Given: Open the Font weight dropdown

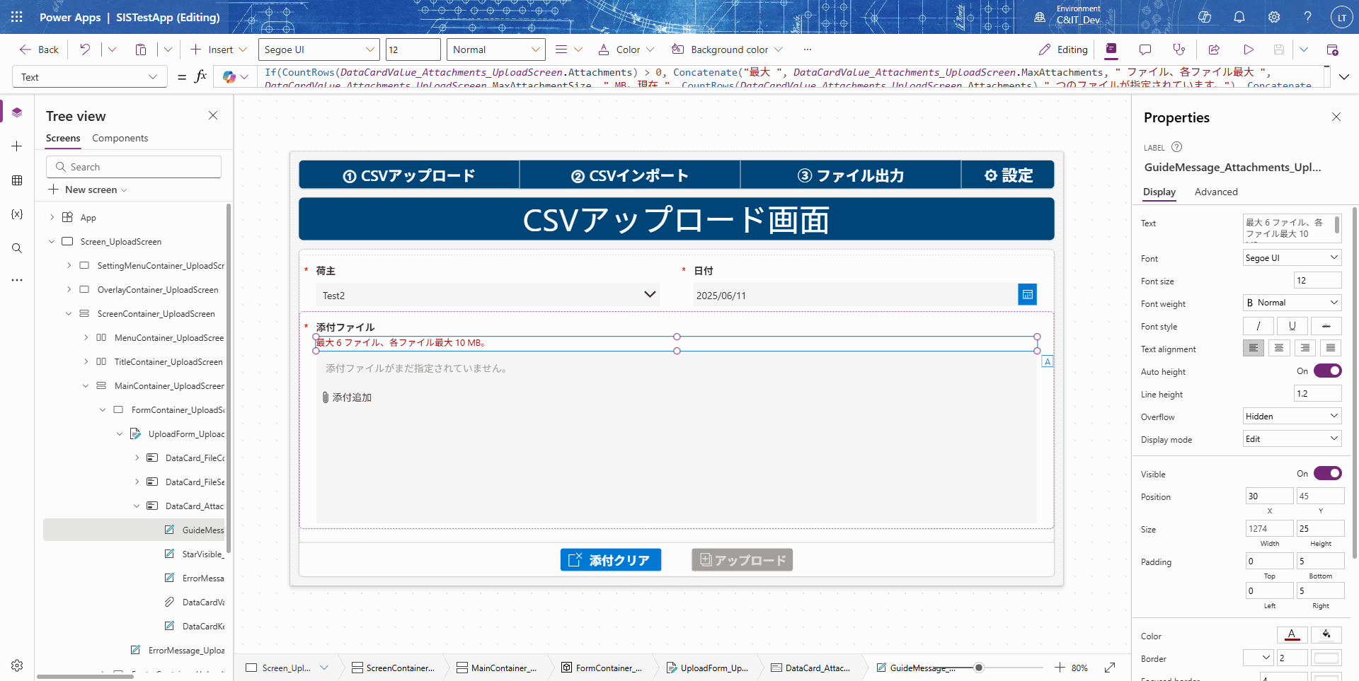Looking at the screenshot, I should pos(1292,303).
